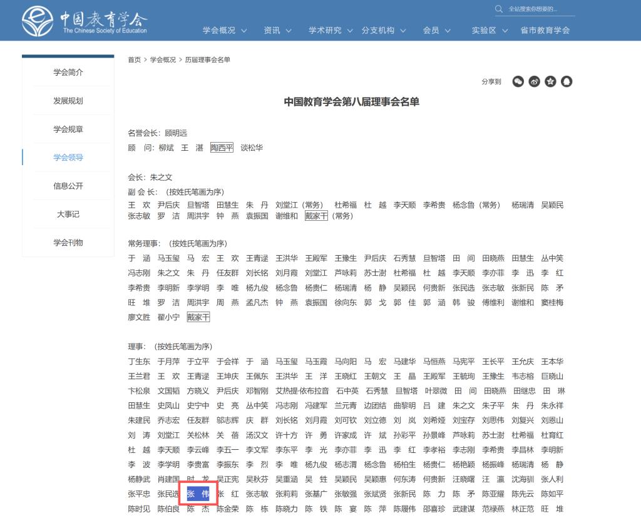
Task: Share page via QQ penguin icon
Action: (567, 81)
